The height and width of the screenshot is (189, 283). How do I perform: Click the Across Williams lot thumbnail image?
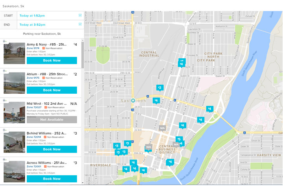(x=14, y=171)
